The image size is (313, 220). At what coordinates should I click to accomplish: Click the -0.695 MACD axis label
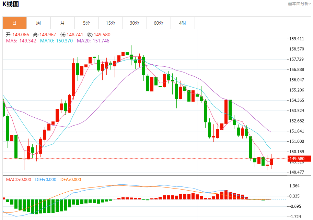[x=295, y=206]
